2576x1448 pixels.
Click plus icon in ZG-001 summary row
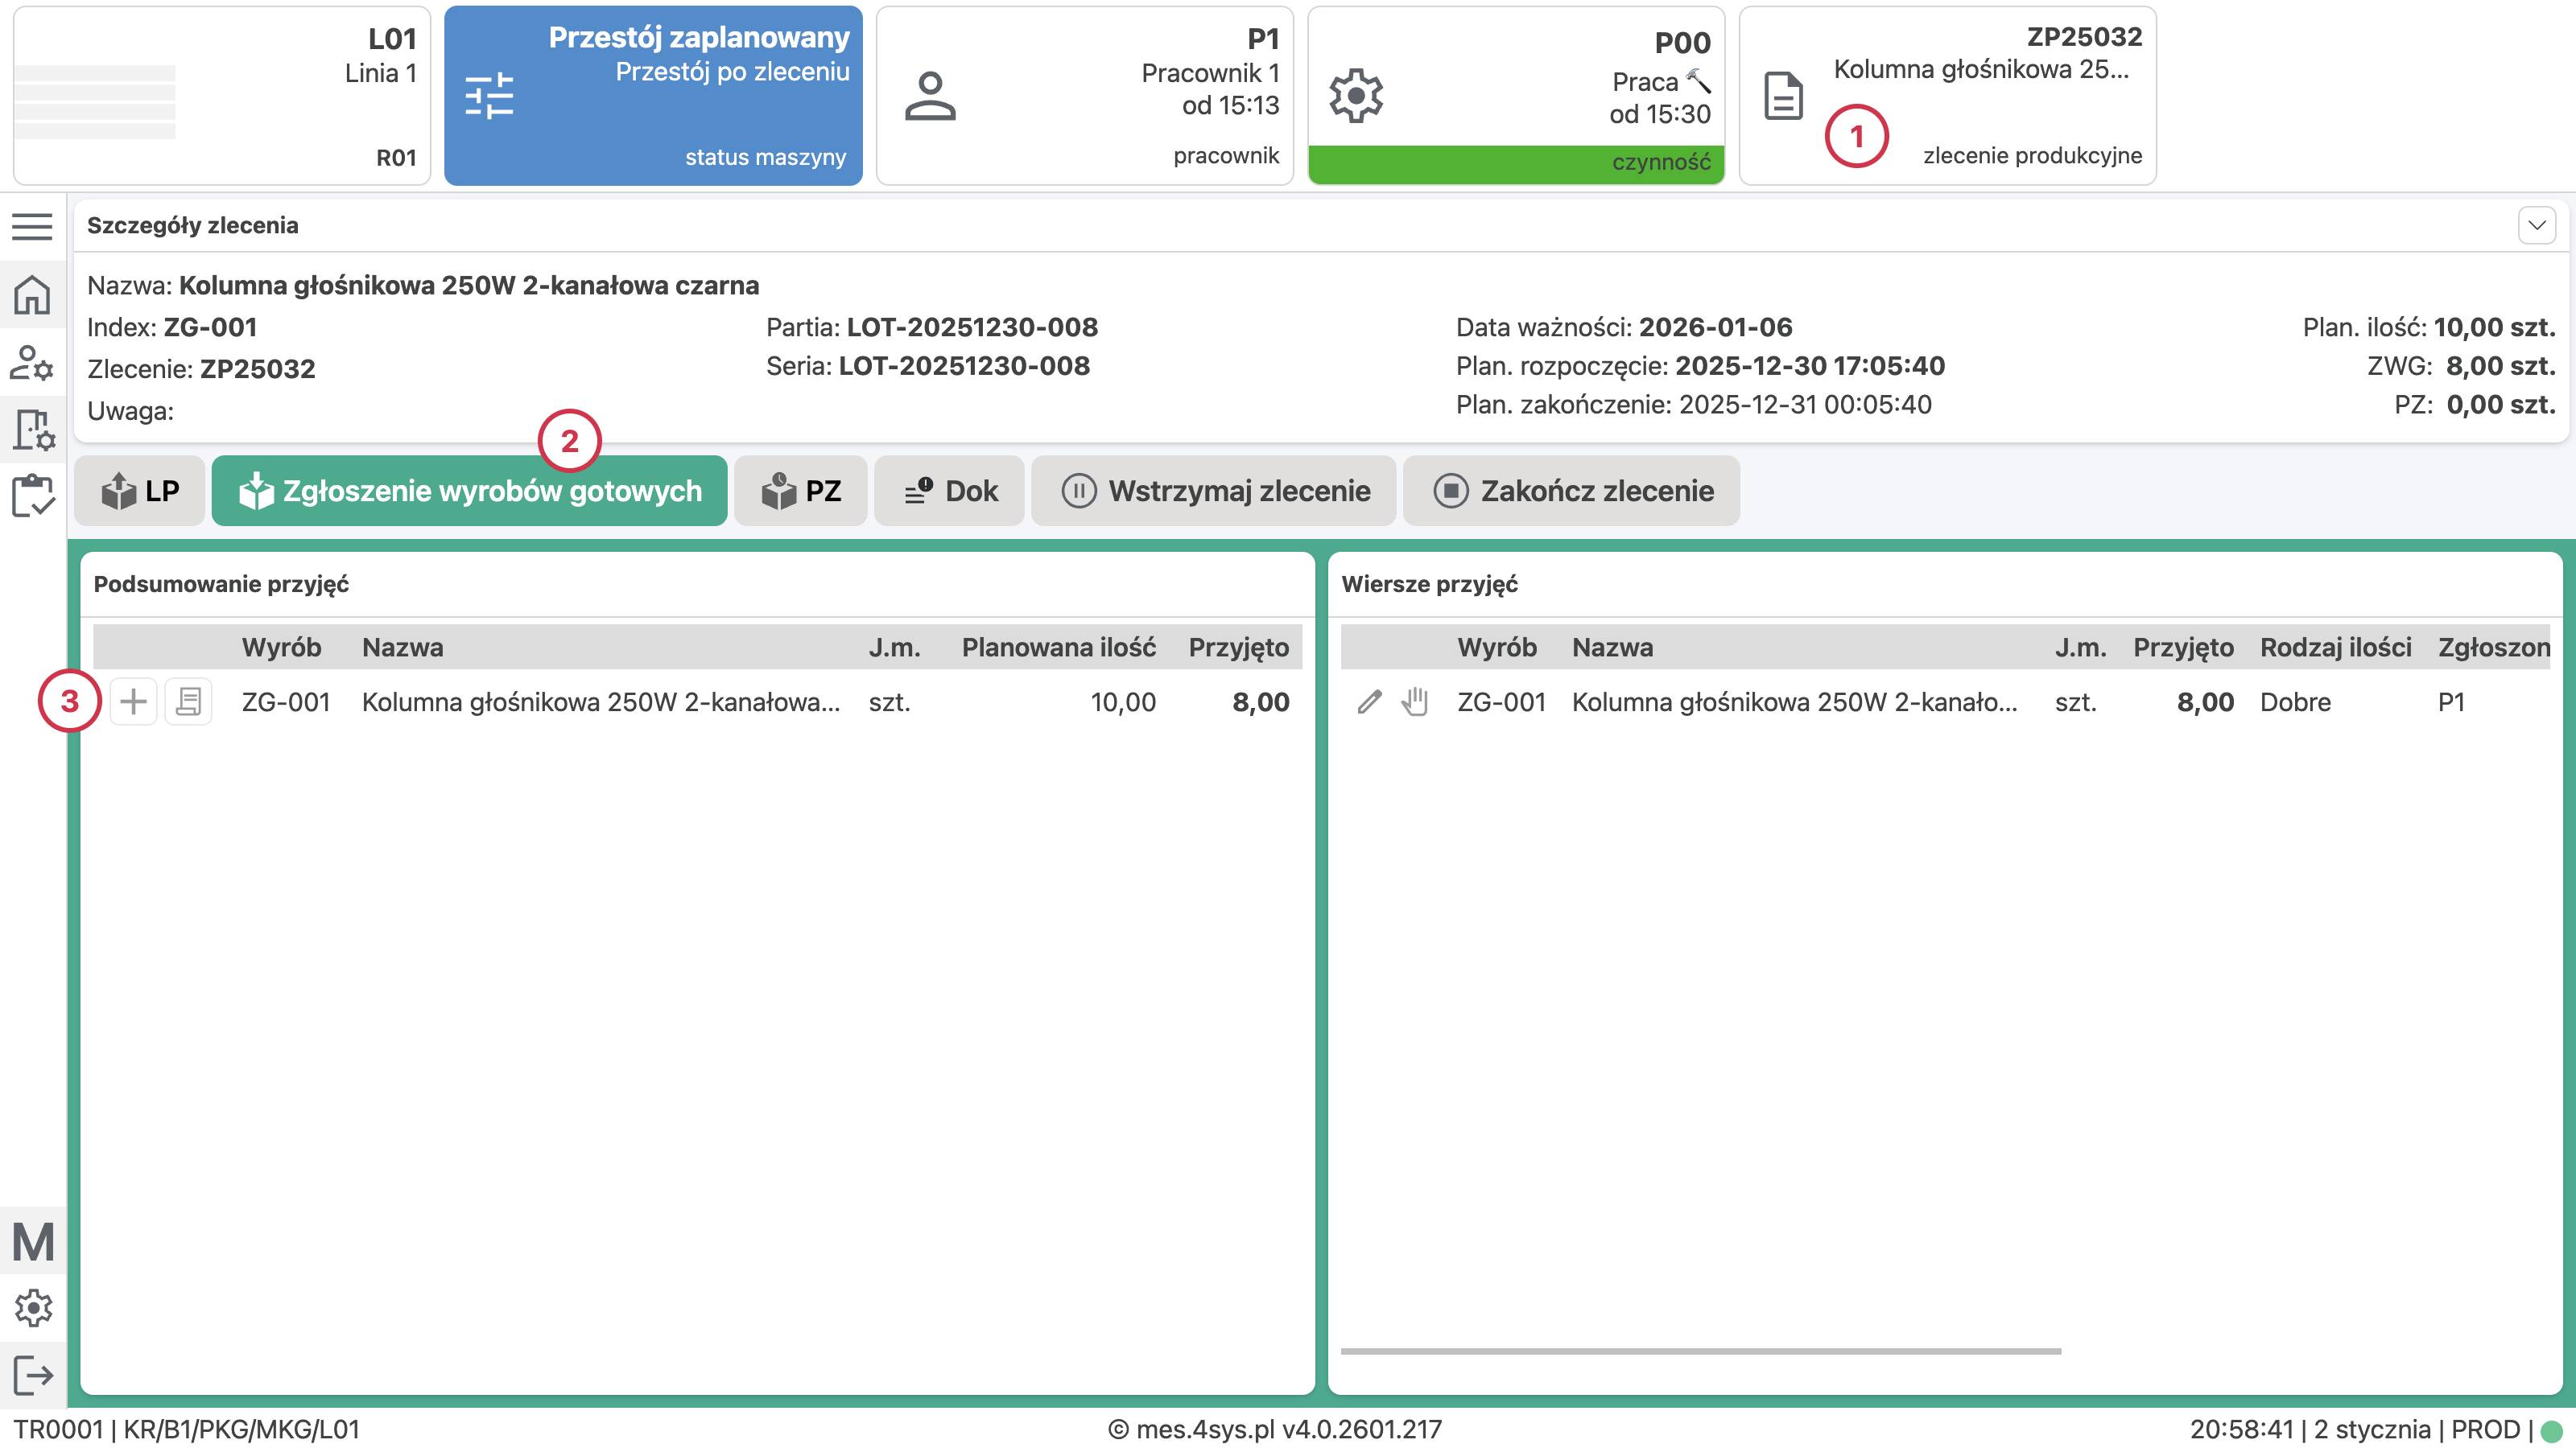(x=133, y=701)
